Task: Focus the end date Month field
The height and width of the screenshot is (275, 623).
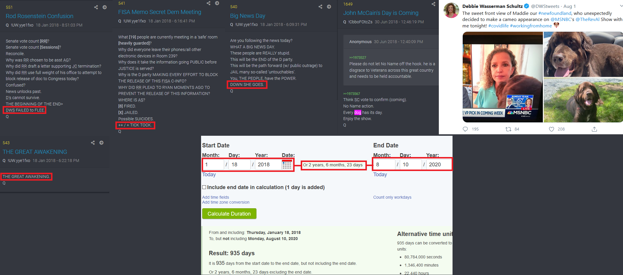Action: point(384,165)
